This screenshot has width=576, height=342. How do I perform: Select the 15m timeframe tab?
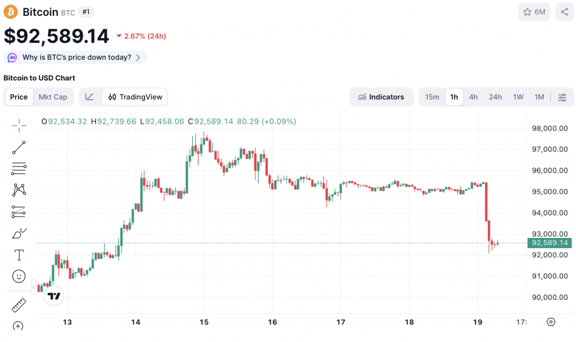tap(432, 97)
